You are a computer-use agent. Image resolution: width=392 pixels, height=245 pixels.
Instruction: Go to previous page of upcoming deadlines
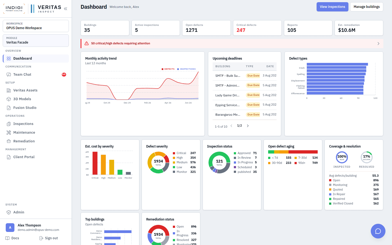[x=231, y=126]
